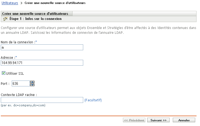Click the << Précédent button
Viewport: 200px width, 126px height.
pos(134,120)
